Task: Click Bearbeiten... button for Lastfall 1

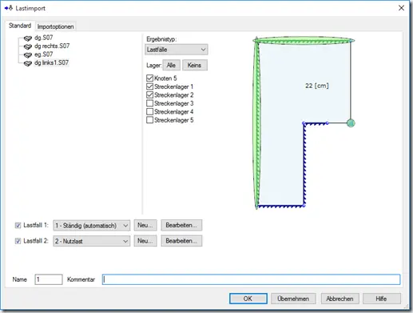Action: coord(181,225)
